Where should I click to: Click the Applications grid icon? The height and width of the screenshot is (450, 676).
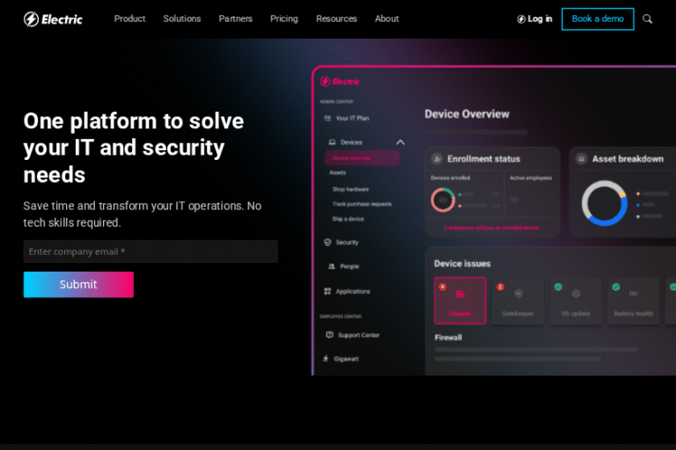click(327, 291)
